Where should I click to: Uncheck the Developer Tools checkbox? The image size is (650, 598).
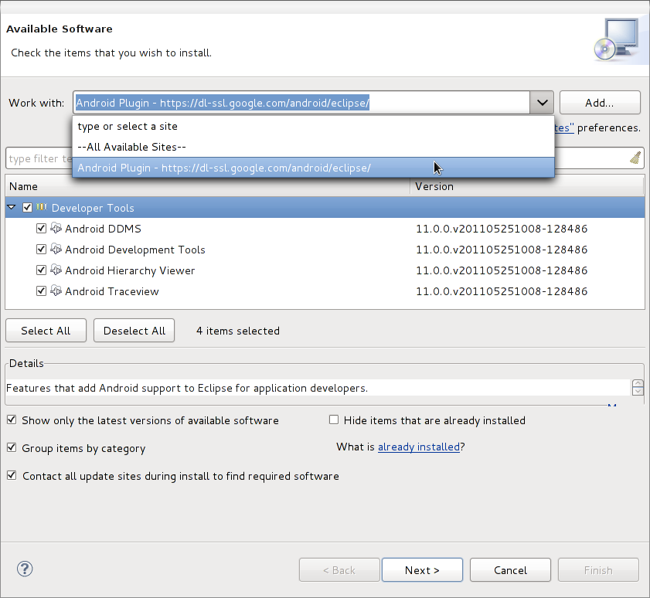pos(27,207)
